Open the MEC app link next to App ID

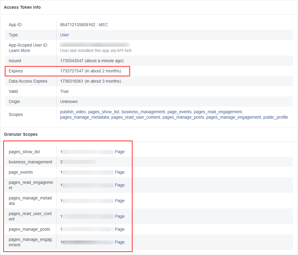(x=103, y=25)
